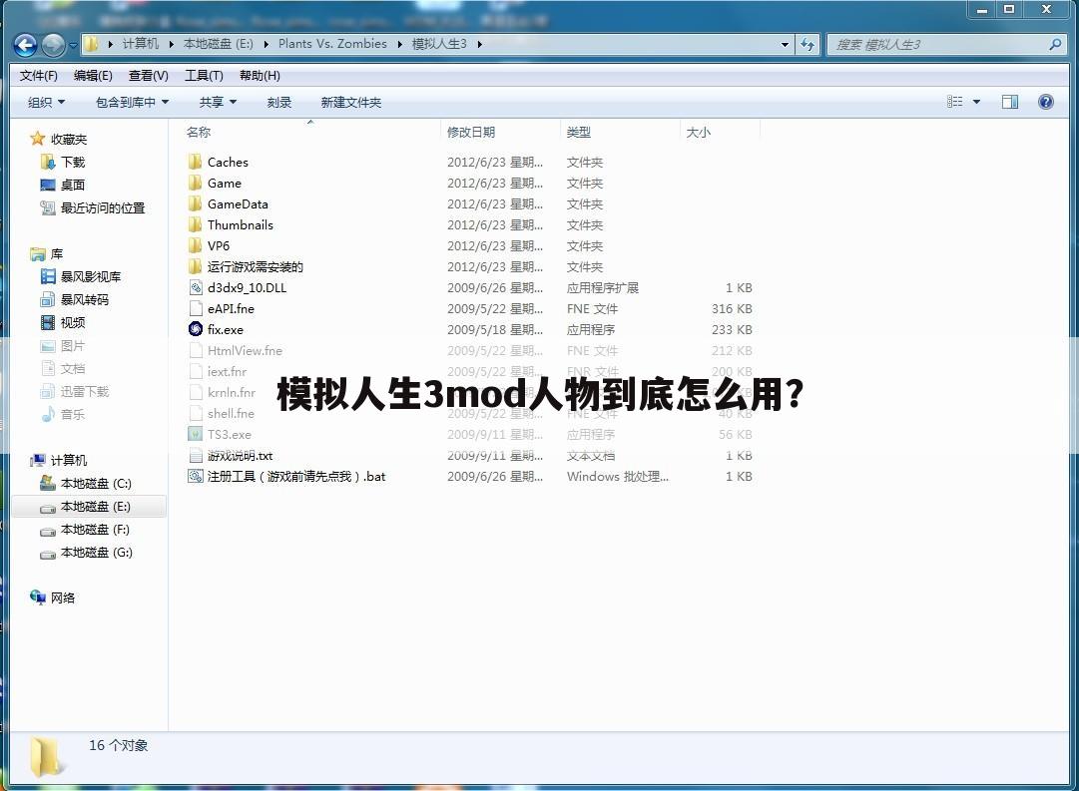Select the d3dx9_10.DLL file icon
The height and width of the screenshot is (791, 1079).
(196, 287)
